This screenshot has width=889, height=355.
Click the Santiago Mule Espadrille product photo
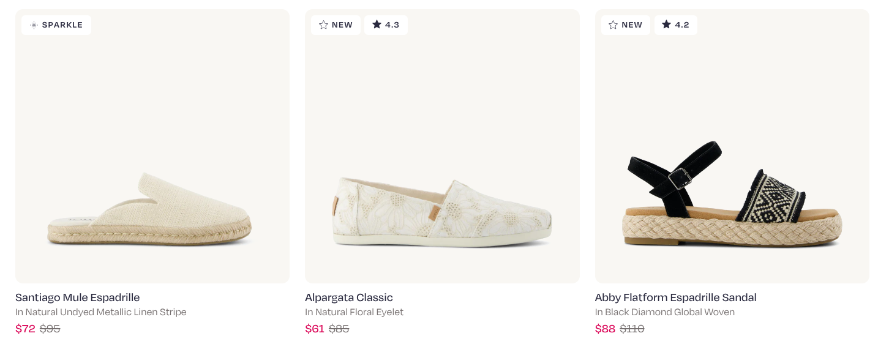(x=152, y=146)
